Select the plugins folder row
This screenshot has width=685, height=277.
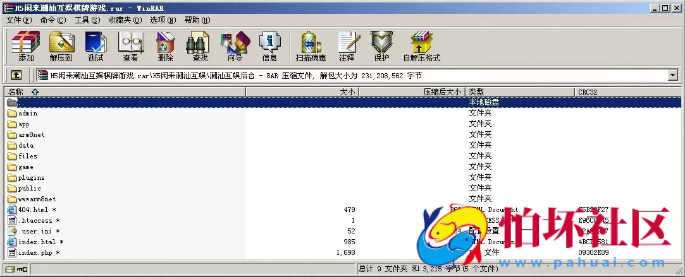tap(343, 177)
